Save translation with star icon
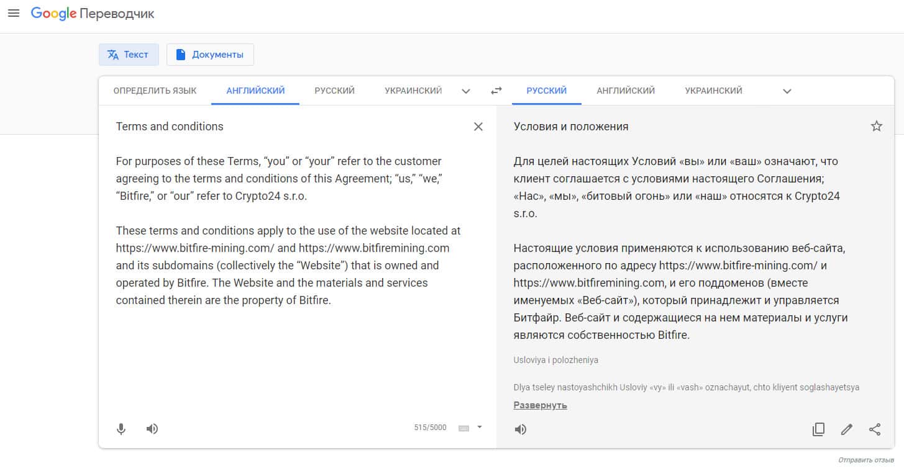Viewport: 904px width, 471px height. 877,127
